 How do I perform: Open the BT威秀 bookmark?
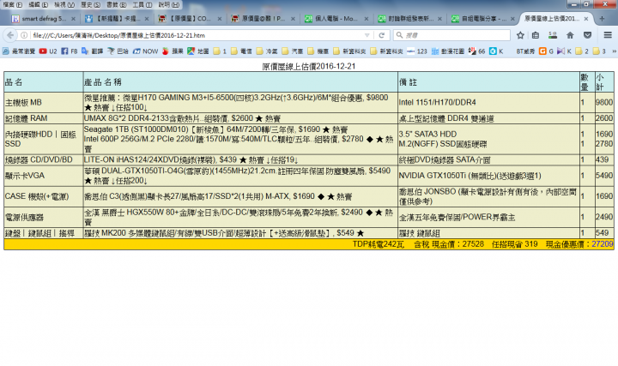tap(526, 51)
